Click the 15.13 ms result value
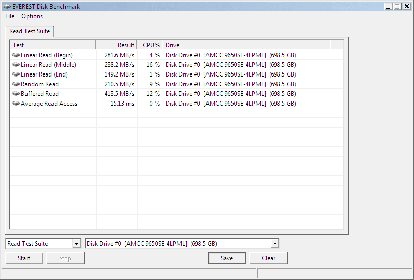The width and height of the screenshot is (414, 280). point(122,104)
